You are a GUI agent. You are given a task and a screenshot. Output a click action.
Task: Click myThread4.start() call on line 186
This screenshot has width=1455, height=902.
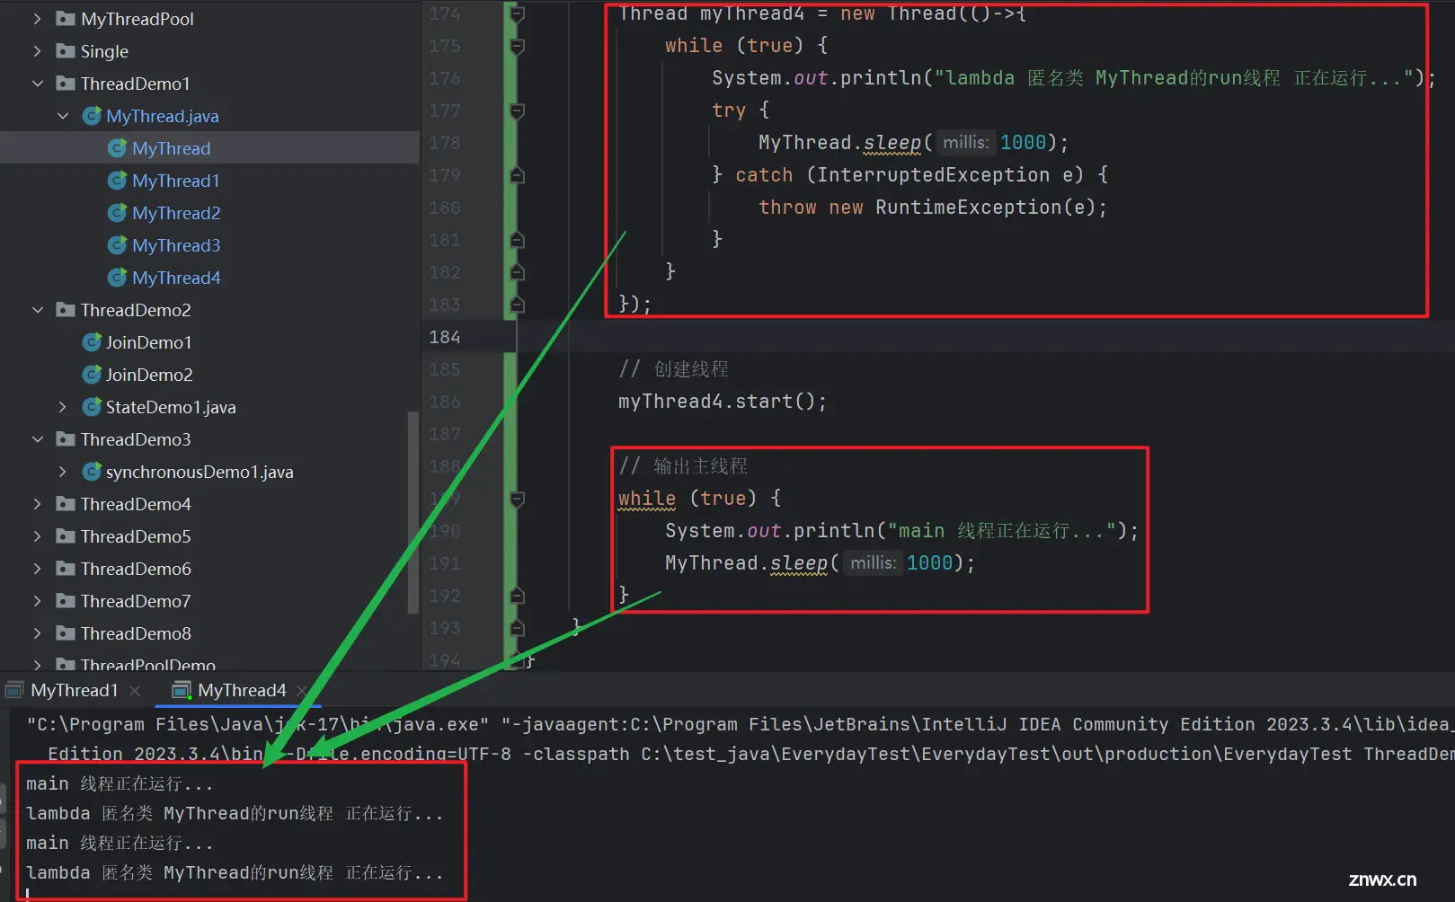tap(722, 402)
